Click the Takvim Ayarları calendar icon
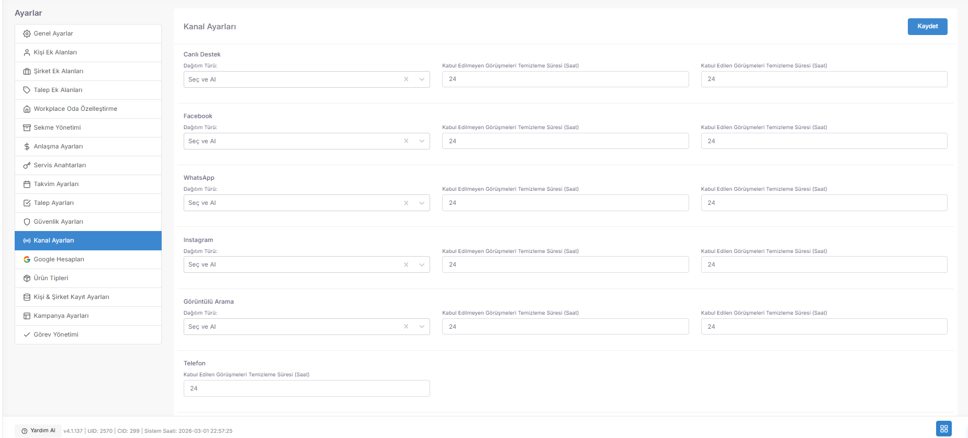 pos(27,184)
